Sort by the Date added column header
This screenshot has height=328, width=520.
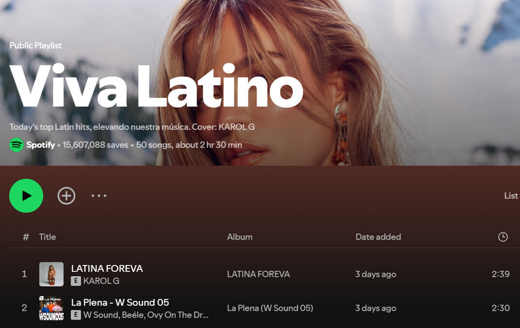[378, 237]
